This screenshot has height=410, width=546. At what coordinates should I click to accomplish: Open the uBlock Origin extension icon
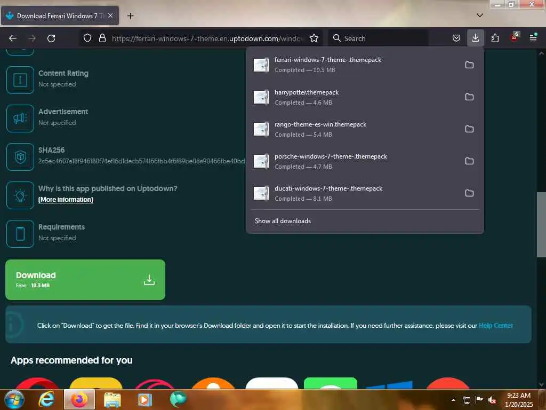515,37
